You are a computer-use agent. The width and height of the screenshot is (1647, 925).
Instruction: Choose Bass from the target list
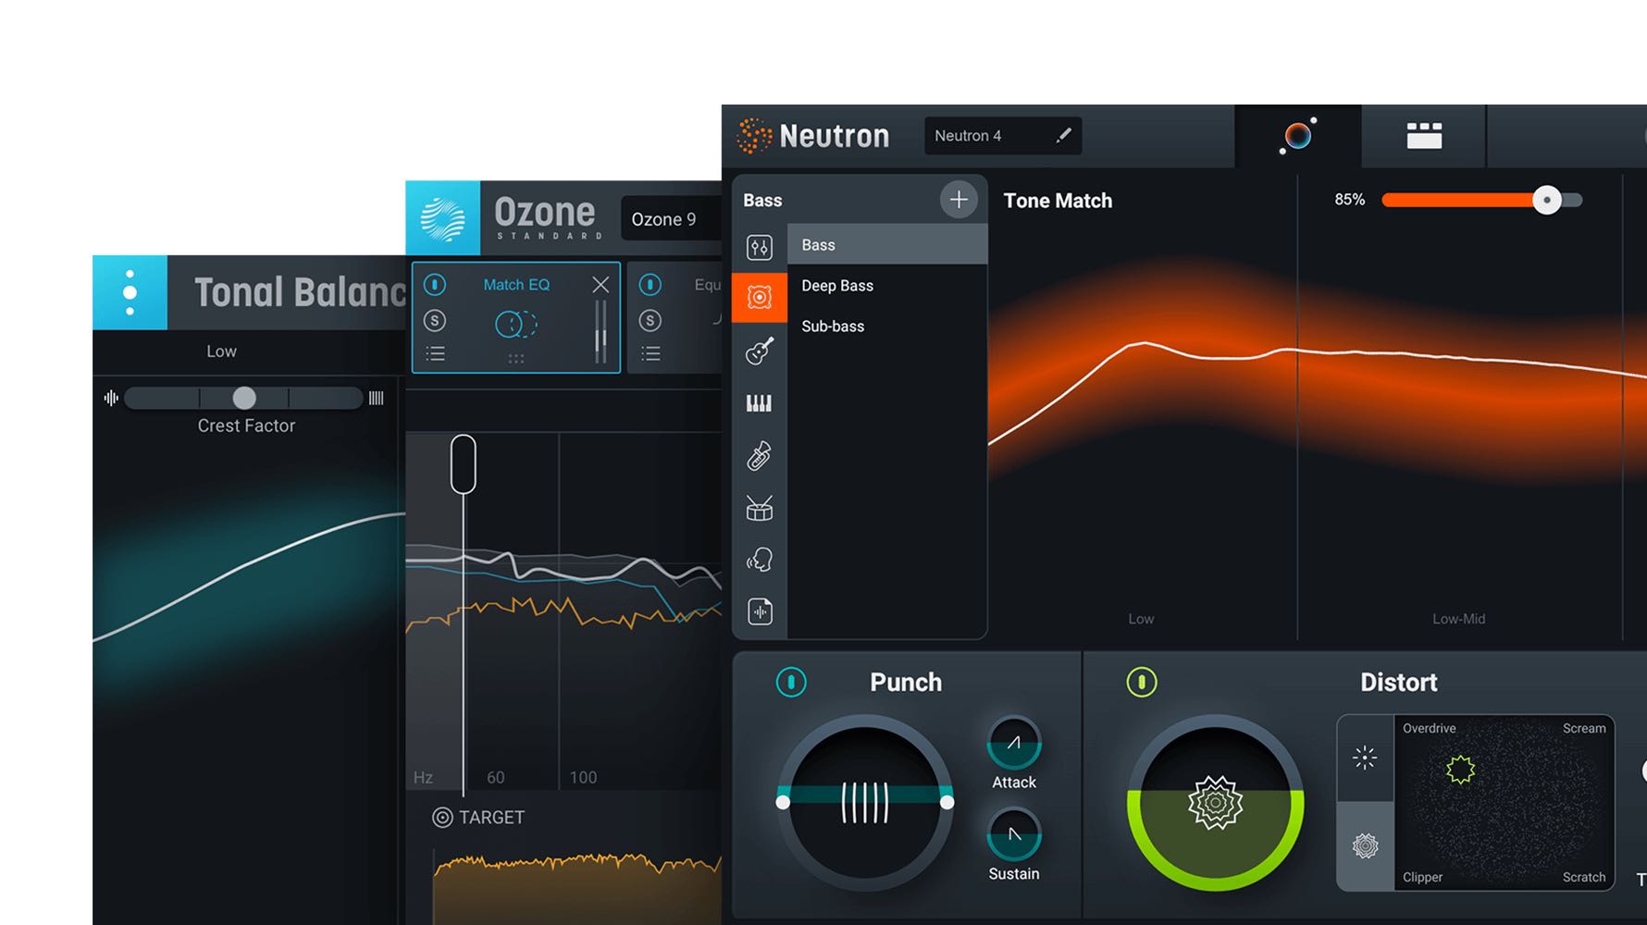point(887,244)
